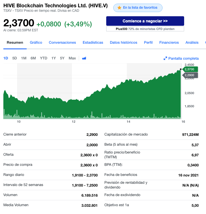The image size is (206, 214).
Task: Select the YTD chart range
Action: click(x=43, y=58)
